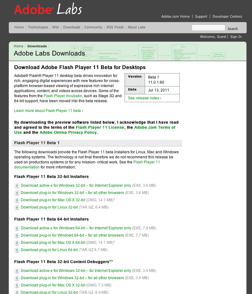Click download icon beside Linux 32-bit (6.4 MB)
The height and width of the screenshot is (294, 252).
click(x=17, y=208)
